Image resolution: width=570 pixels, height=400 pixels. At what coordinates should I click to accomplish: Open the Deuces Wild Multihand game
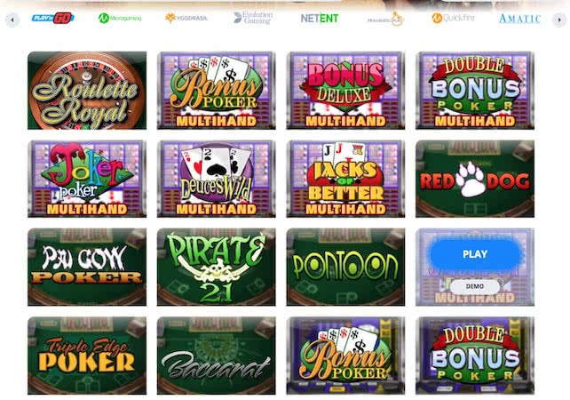point(217,179)
